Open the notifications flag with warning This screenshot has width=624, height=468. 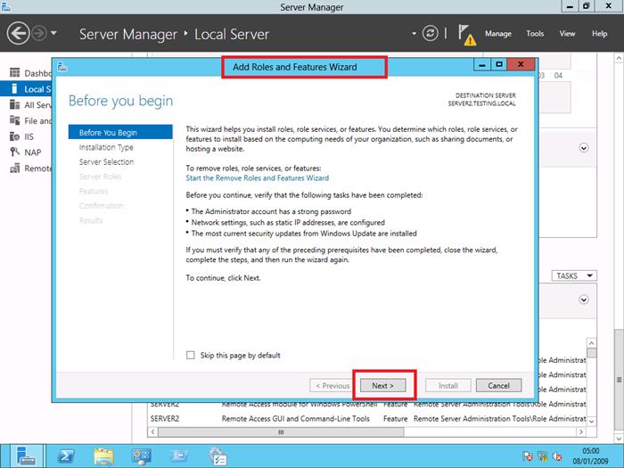coord(466,35)
